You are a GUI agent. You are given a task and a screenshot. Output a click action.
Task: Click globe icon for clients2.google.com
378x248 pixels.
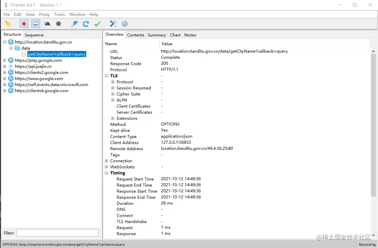(11, 73)
